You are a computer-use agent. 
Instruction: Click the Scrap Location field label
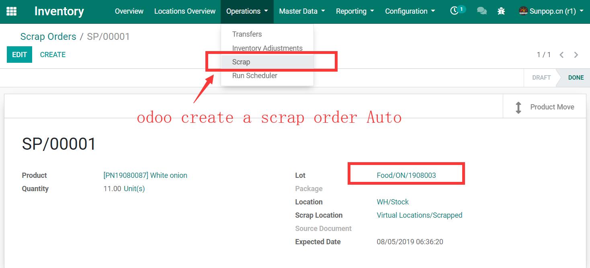pos(319,215)
